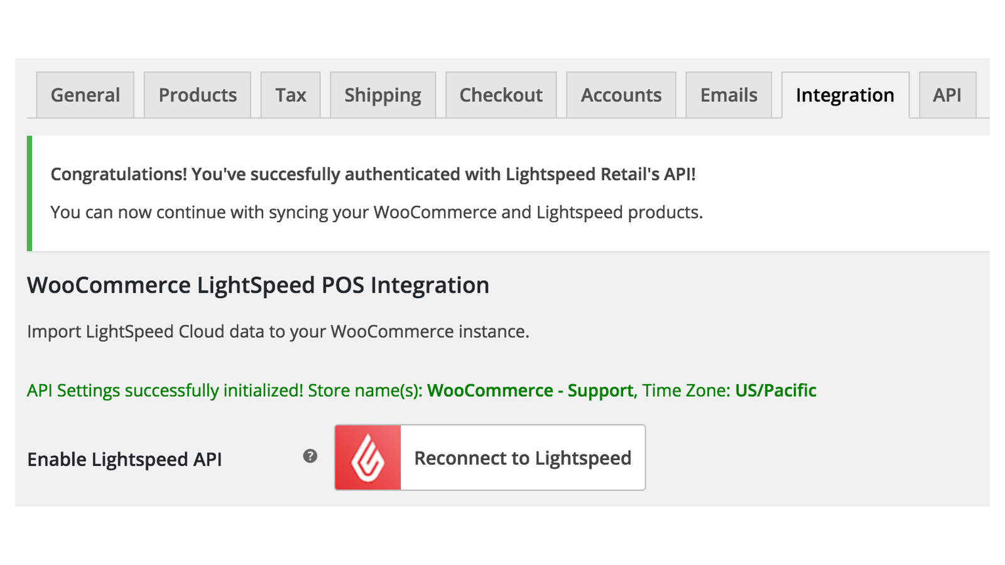
Task: Click the 'Enable Lightspeed API' label
Action: point(124,460)
